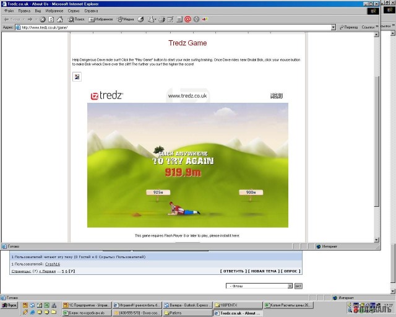The image size is (396, 317).
Task: Click the 900m distance sign
Action: (251, 193)
